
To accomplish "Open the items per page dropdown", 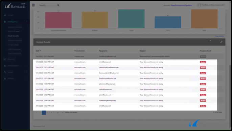I will pos(60,113).
